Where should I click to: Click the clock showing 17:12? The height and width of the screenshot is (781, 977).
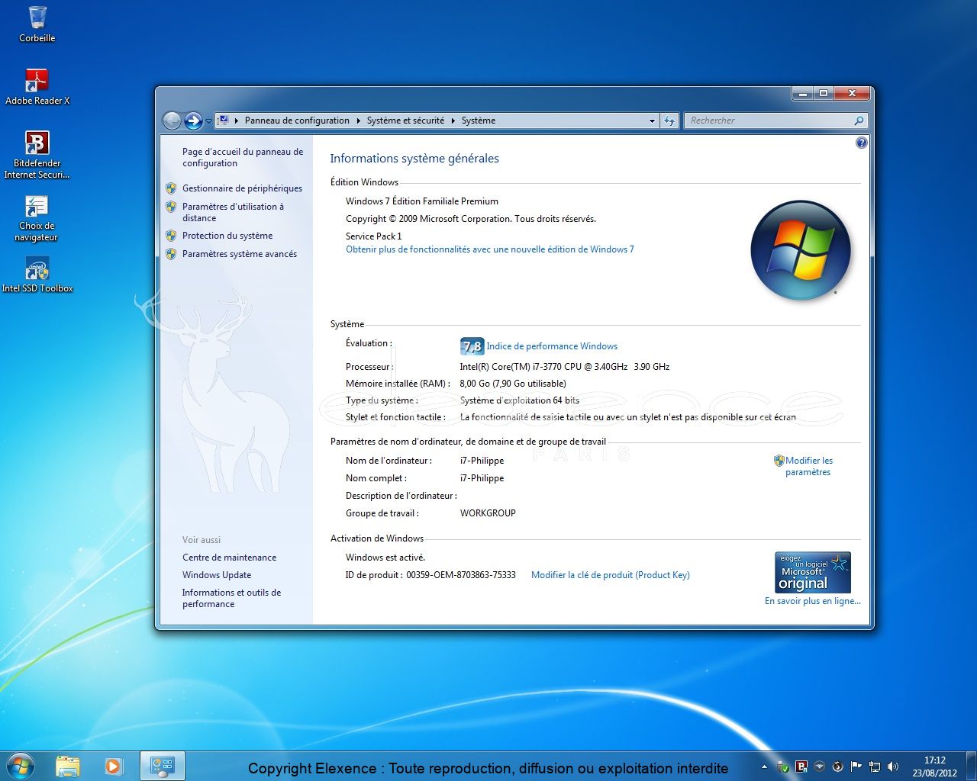click(x=934, y=767)
